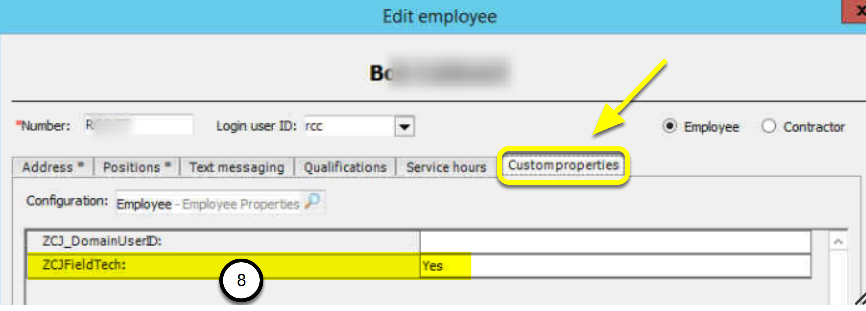866x311 pixels.
Task: Click the ZCJFieldTech Yes value cell
Action: coord(615,266)
